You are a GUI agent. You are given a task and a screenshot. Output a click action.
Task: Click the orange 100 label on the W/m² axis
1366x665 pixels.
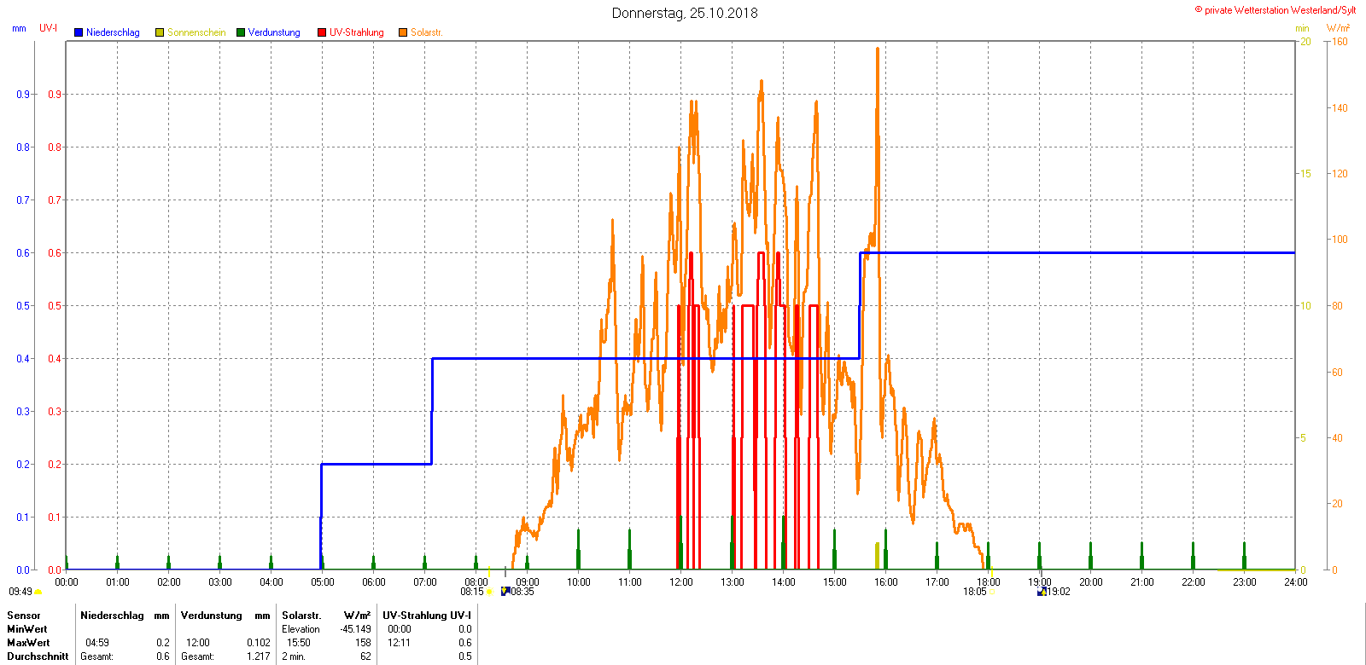point(1340,240)
